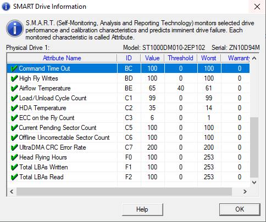Sort by the Attribute Name column header

point(62,58)
